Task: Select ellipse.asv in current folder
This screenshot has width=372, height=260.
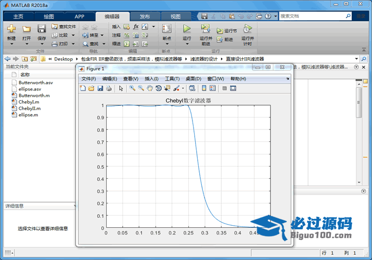Action: click(x=30, y=89)
